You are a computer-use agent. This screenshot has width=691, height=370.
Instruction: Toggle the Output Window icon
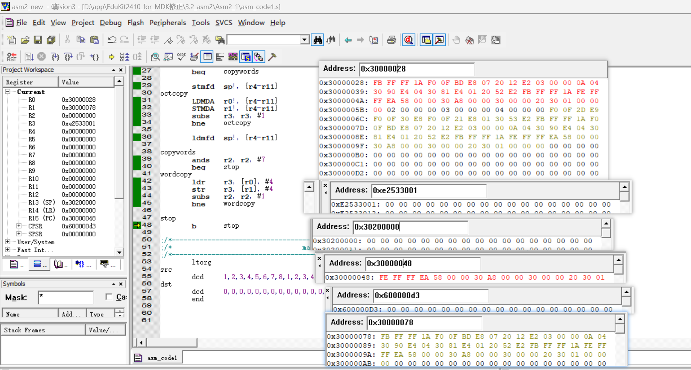pyautogui.click(x=439, y=40)
